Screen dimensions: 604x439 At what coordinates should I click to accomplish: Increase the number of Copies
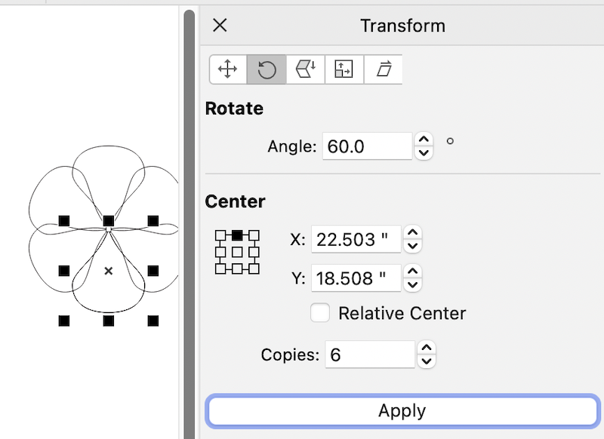coord(427,348)
